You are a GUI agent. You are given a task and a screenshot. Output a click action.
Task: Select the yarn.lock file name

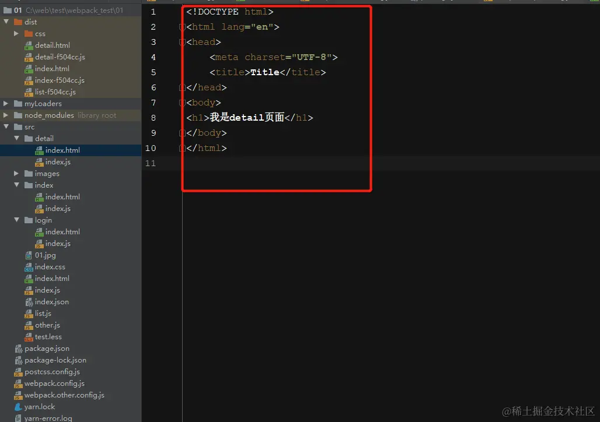click(40, 407)
